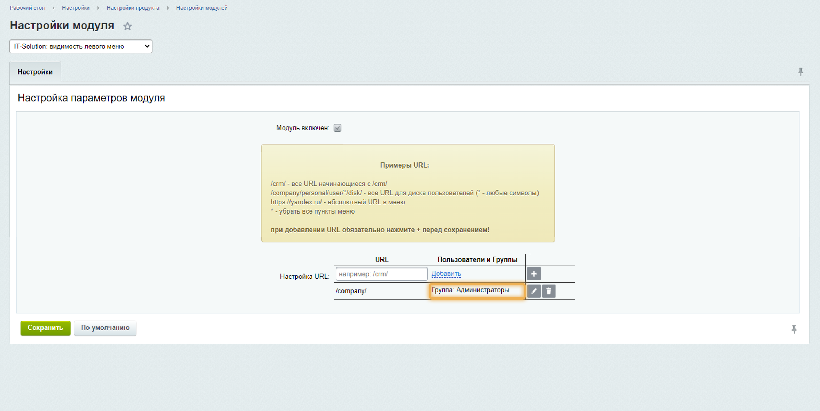This screenshot has width=820, height=411.
Task: Click Добавить link for users and groups
Action: coord(446,273)
